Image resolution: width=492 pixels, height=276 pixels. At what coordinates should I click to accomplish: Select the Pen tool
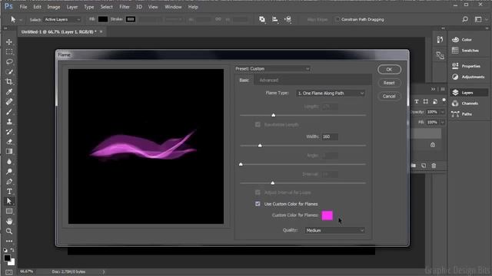9,182
